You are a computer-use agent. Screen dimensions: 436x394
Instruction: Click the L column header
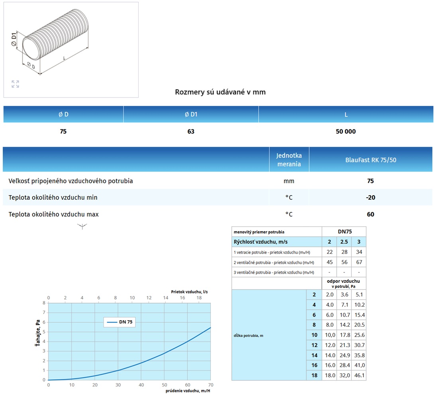coord(346,114)
